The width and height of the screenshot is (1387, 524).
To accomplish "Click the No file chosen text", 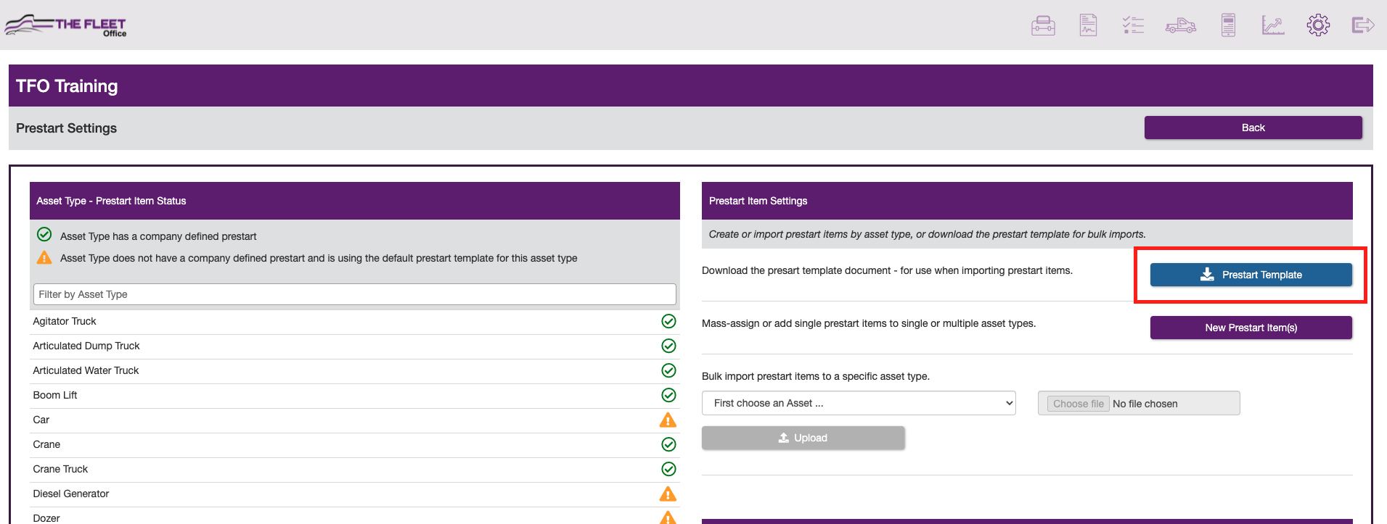I will [x=1145, y=404].
